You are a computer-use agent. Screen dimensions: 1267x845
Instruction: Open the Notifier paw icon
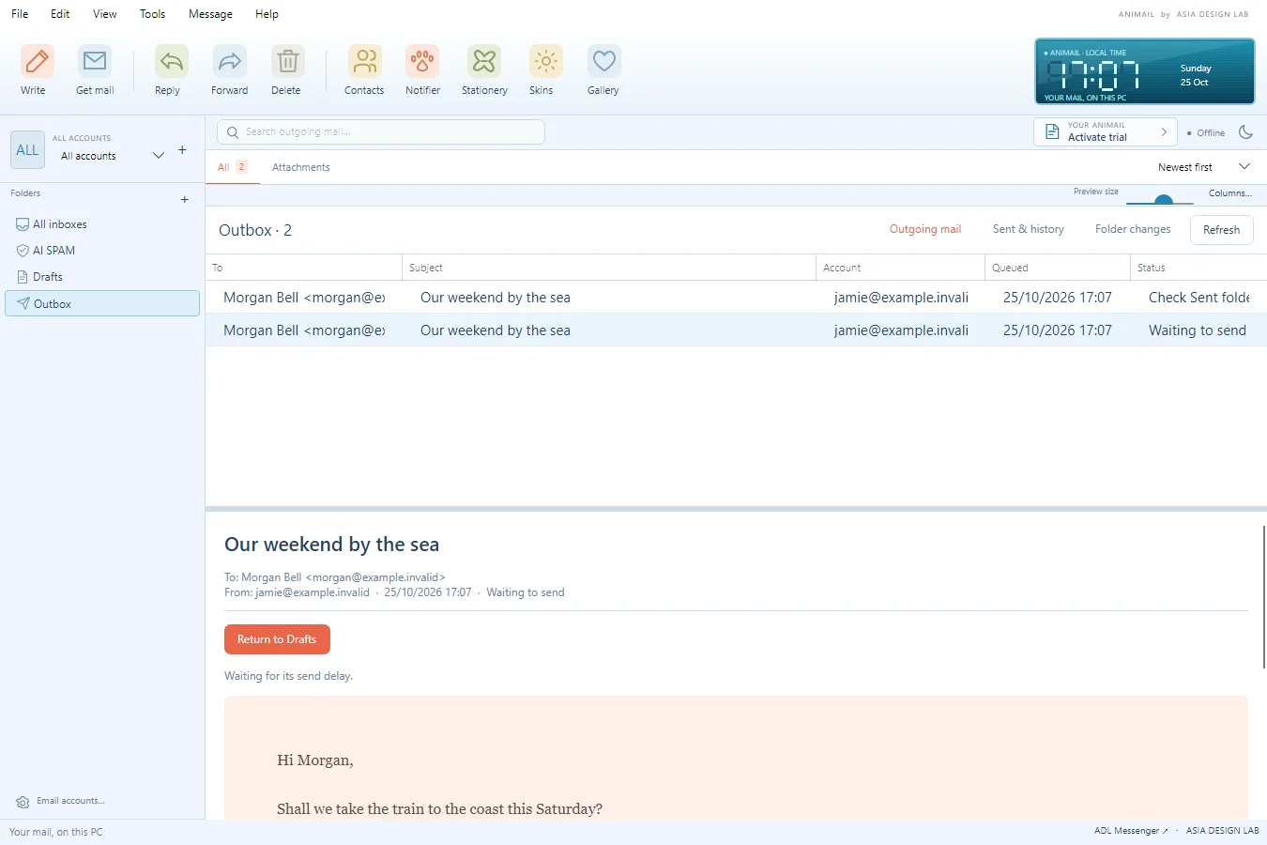pyautogui.click(x=422, y=62)
